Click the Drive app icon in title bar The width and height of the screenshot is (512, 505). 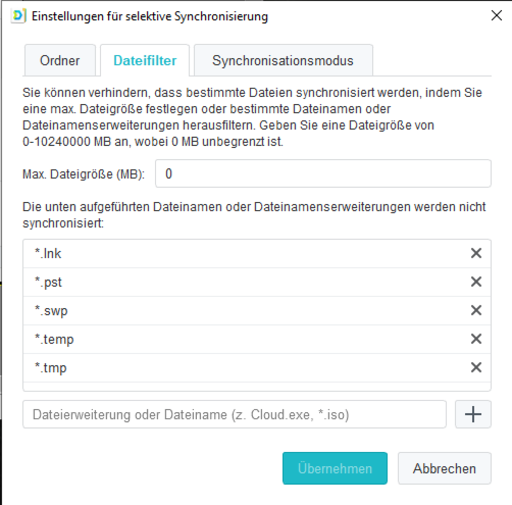(x=18, y=16)
